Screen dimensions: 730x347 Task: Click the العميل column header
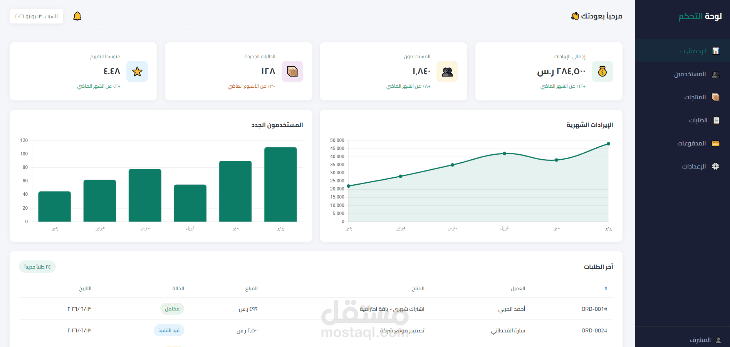[x=518, y=289]
